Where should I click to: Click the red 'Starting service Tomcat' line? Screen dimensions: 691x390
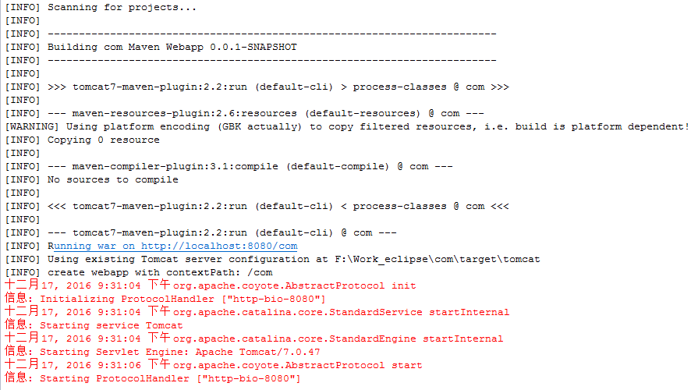[x=94, y=324]
